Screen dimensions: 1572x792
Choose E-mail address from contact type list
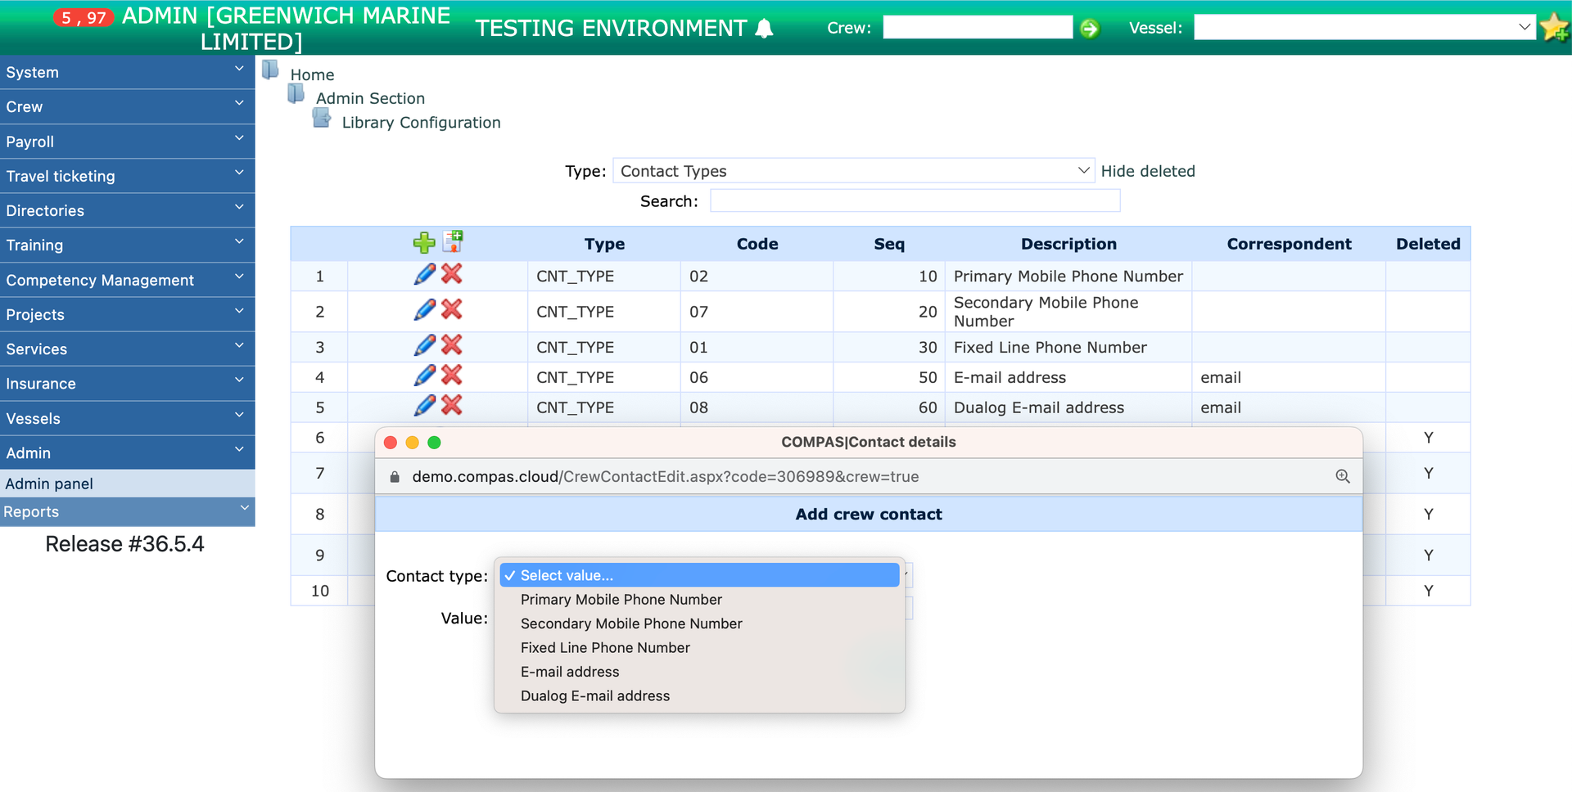(x=570, y=672)
